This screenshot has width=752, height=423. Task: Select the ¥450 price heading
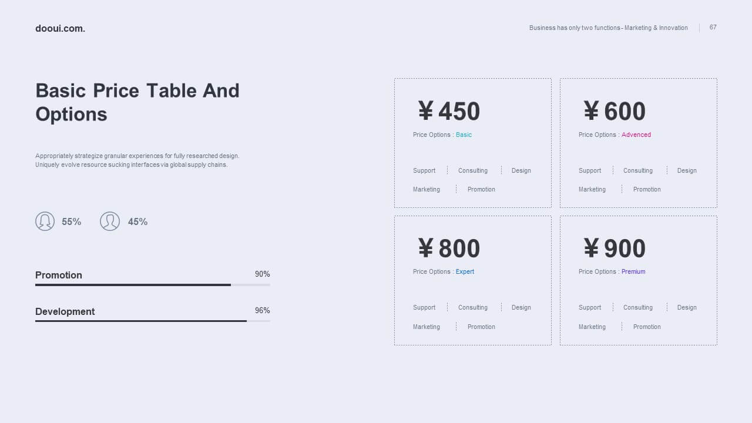(x=449, y=111)
